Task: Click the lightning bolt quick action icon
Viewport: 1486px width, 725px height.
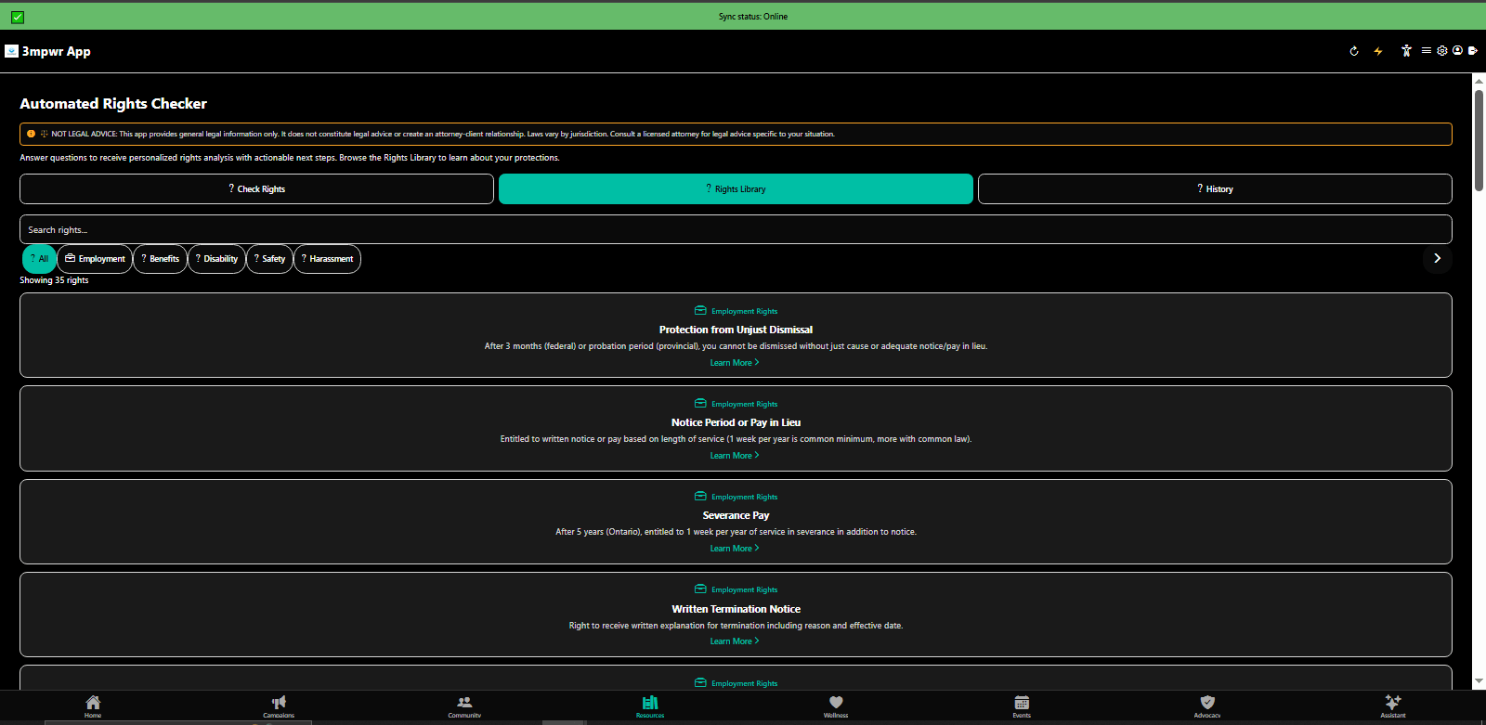Action: [x=1378, y=51]
